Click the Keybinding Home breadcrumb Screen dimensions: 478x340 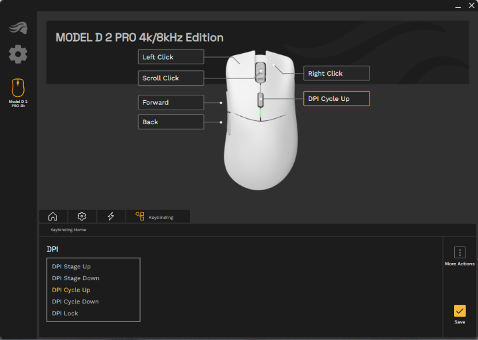click(68, 230)
